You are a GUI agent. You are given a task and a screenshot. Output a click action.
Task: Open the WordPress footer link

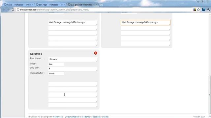[x=58, y=117]
